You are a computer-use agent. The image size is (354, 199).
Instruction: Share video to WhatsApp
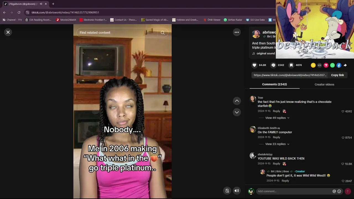[332, 65]
